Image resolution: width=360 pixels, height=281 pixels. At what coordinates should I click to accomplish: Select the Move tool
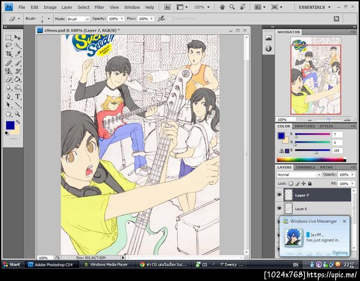coord(17,37)
